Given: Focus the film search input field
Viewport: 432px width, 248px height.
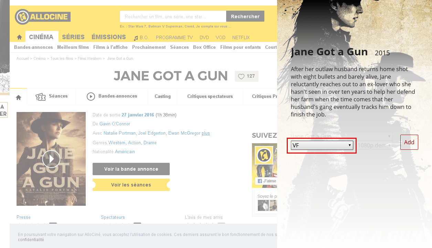Looking at the screenshot, I should pos(173,16).
